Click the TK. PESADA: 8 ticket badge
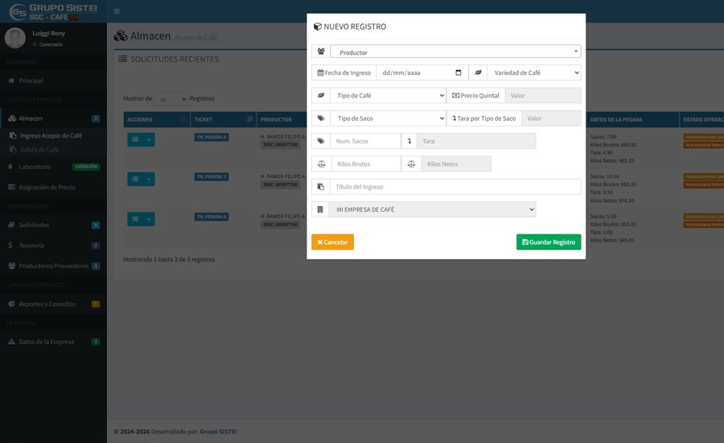Viewport: 724px width, 443px height. tap(212, 137)
